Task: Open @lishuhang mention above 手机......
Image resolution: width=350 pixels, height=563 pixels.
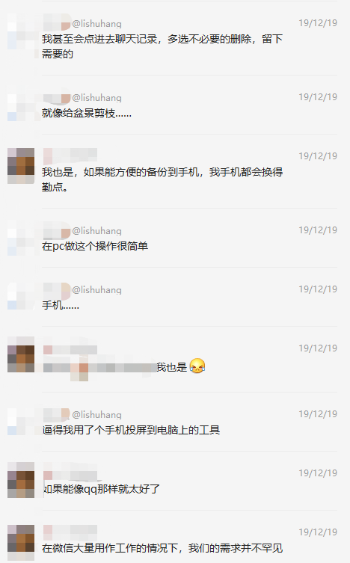Action: point(97,290)
